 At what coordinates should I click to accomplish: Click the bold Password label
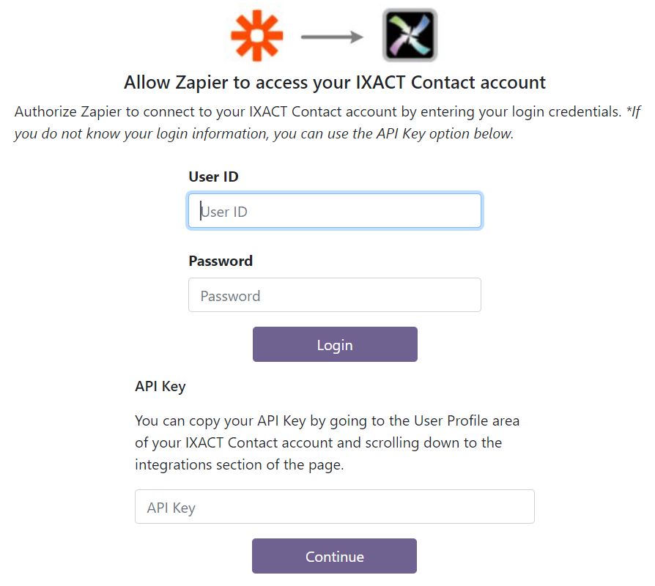coord(221,261)
